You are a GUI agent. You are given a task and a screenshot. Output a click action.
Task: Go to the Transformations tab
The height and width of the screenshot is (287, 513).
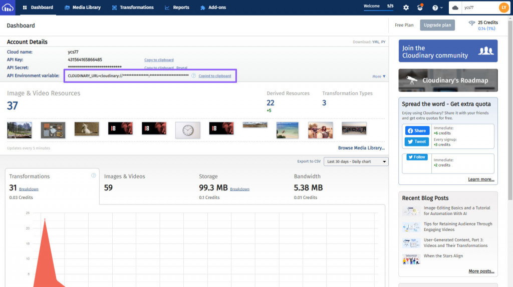pyautogui.click(x=133, y=7)
